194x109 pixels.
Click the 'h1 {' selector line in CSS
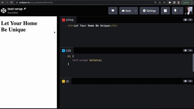point(71,56)
